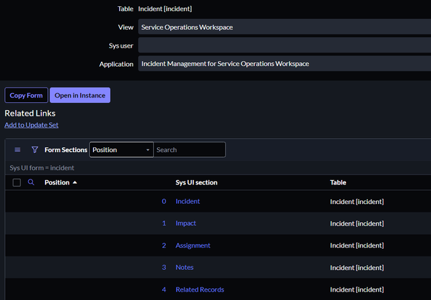Click the Open in Instance button

(x=80, y=95)
